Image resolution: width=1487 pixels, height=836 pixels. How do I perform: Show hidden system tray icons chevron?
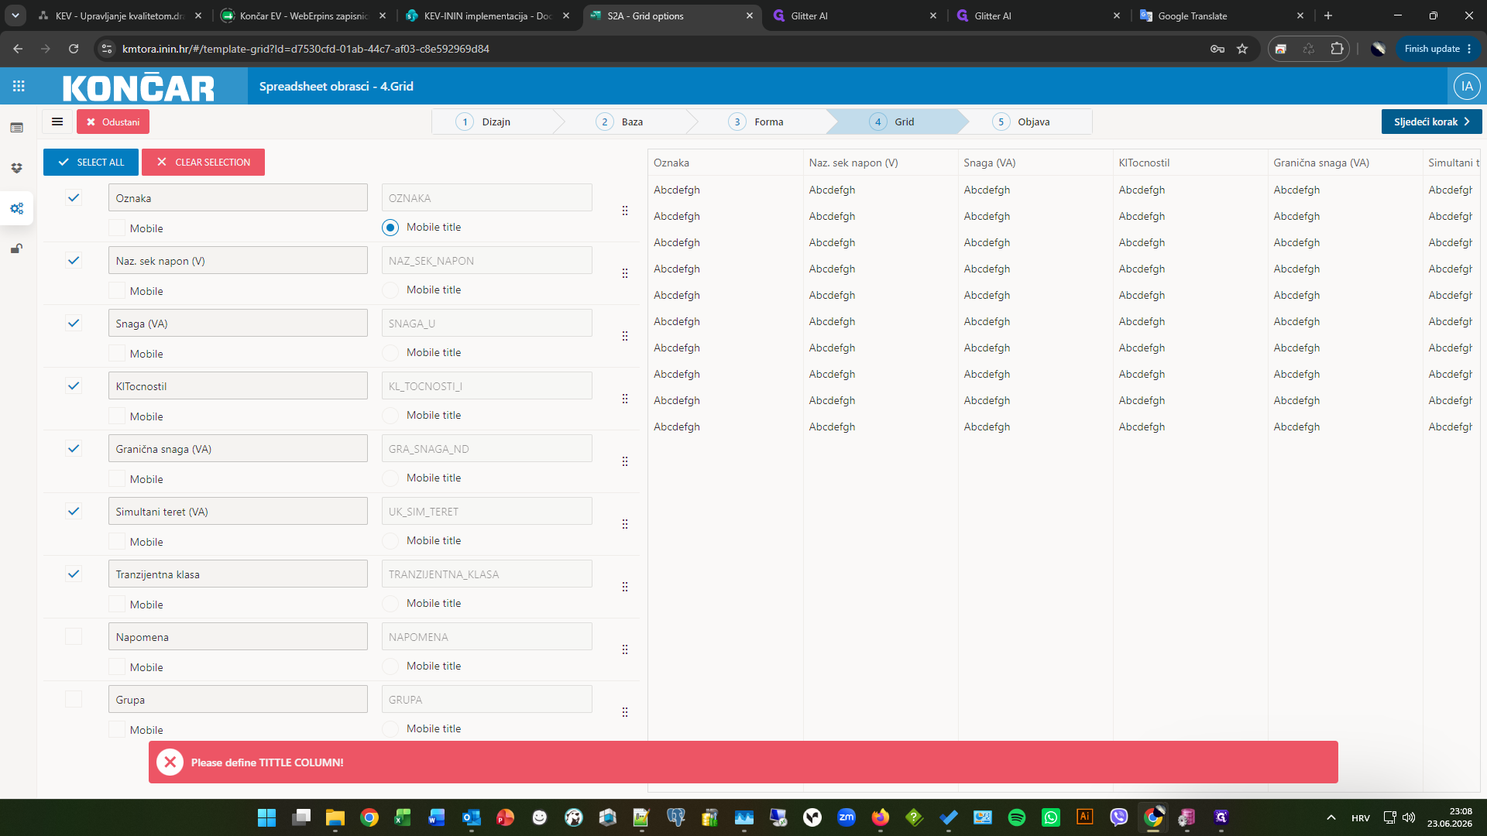pyautogui.click(x=1331, y=817)
